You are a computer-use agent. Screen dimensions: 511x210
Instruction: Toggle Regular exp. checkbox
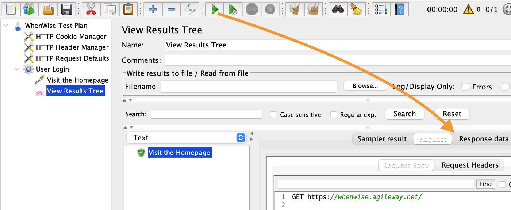click(334, 115)
